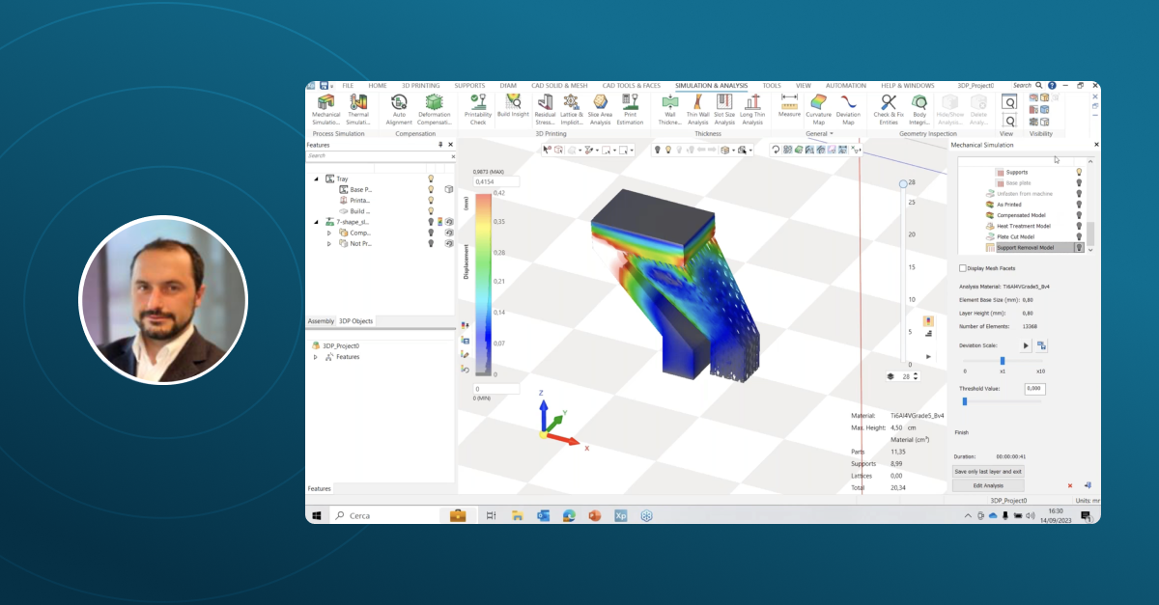Open the Mechanical Simulation tool

(x=325, y=108)
